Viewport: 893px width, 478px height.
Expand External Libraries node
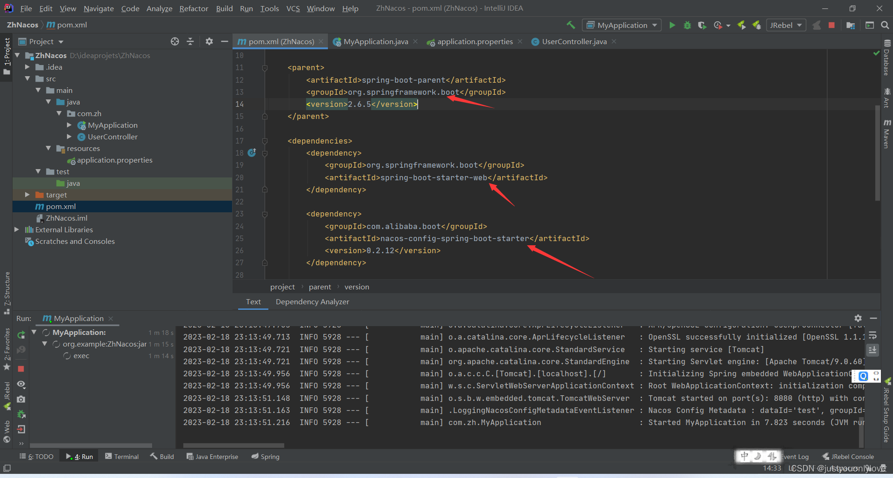pos(17,229)
